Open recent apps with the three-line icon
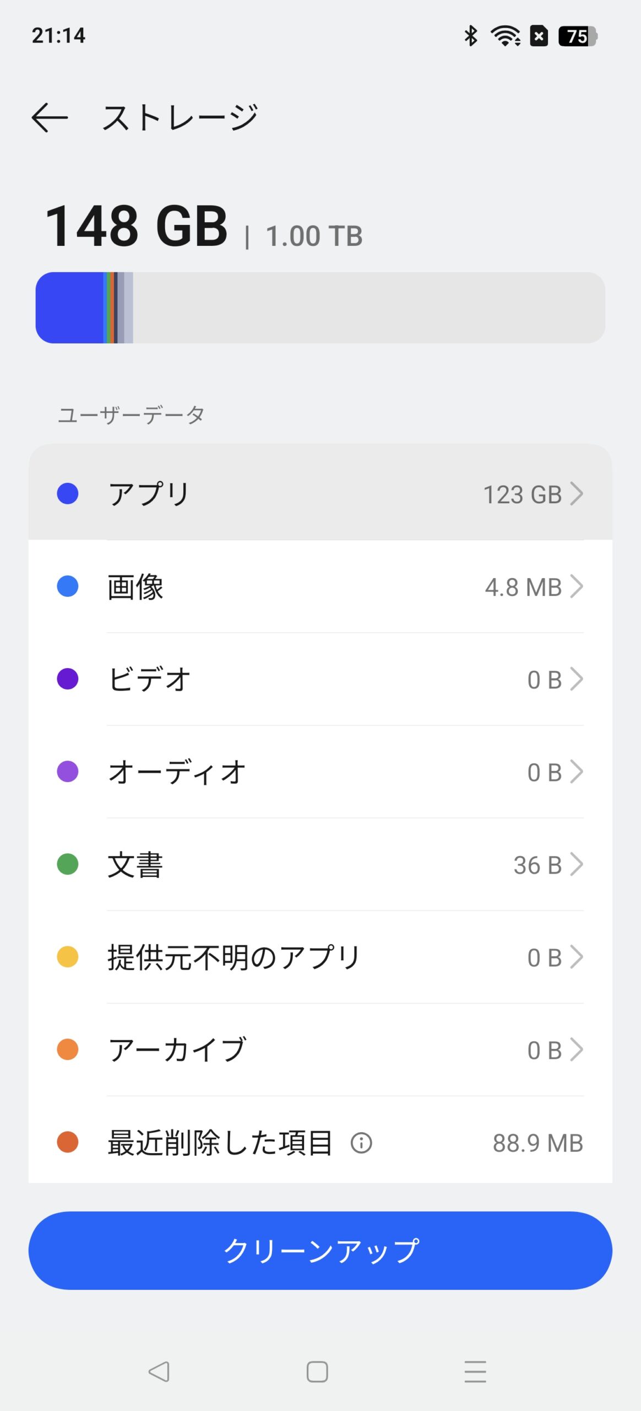Image resolution: width=641 pixels, height=1411 pixels. click(x=475, y=1371)
